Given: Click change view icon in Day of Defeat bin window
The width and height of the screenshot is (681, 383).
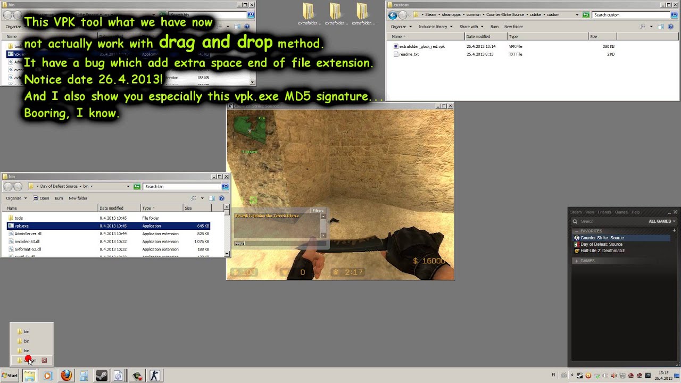Looking at the screenshot, I should coord(194,198).
